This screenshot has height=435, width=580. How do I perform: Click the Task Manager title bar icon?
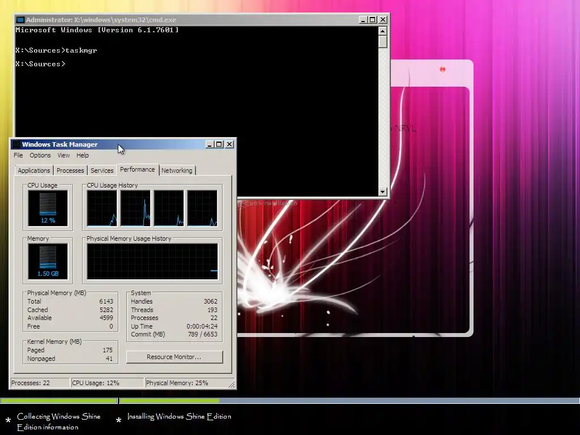click(x=16, y=144)
